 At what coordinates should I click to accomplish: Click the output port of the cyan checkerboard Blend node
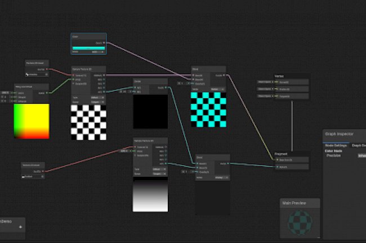point(224,75)
